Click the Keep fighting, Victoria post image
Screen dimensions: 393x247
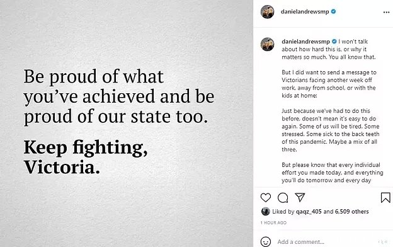pyautogui.click(x=127, y=123)
